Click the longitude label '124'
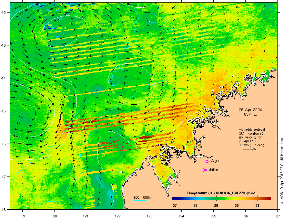Screen dimensions: 284x219 coord(181,216)
